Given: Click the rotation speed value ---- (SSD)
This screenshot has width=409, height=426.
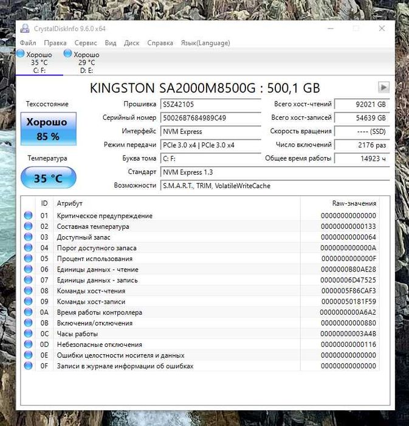Looking at the screenshot, I should (362, 131).
